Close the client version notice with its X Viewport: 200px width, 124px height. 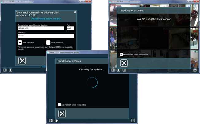(x=75, y=12)
